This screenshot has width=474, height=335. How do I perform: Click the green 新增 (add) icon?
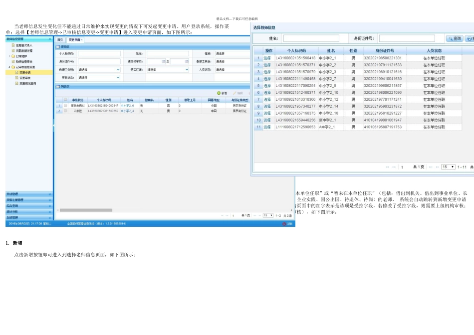click(219, 93)
